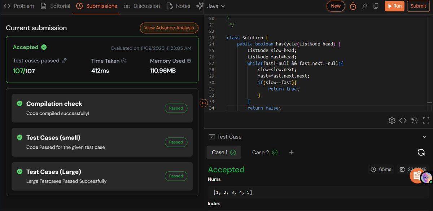Click the floating notes icon
The height and width of the screenshot is (211, 433).
(416, 176)
